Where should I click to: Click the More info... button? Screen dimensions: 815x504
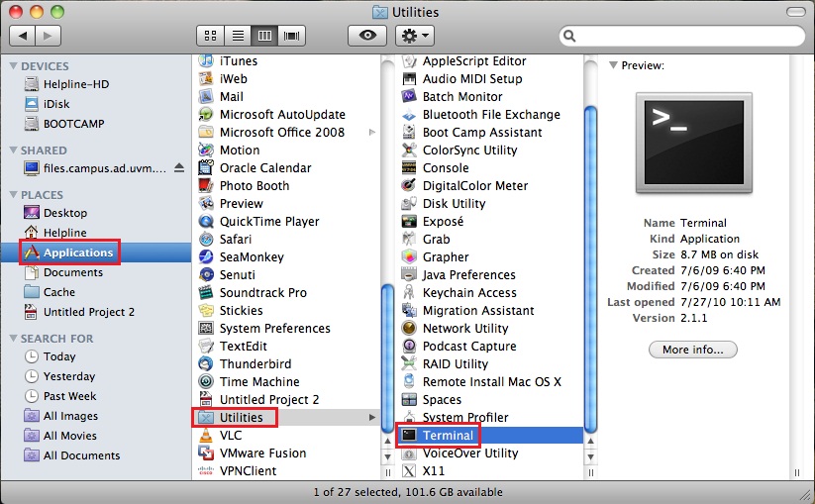coord(693,350)
